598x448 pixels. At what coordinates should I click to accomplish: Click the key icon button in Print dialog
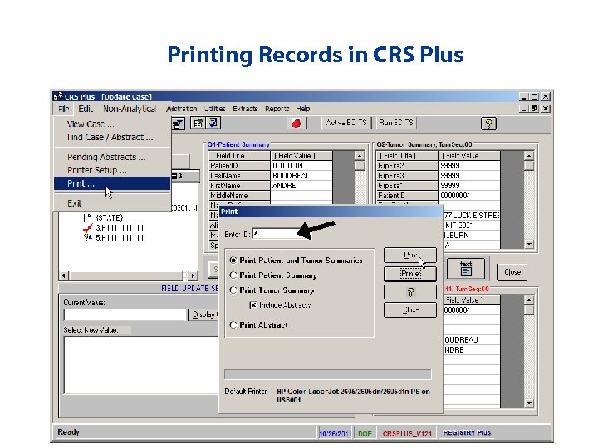(x=410, y=292)
